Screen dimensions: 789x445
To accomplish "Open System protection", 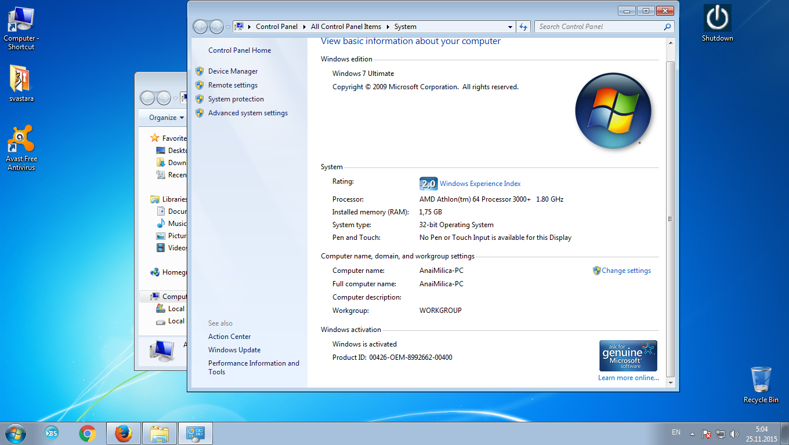I will tap(236, 99).
